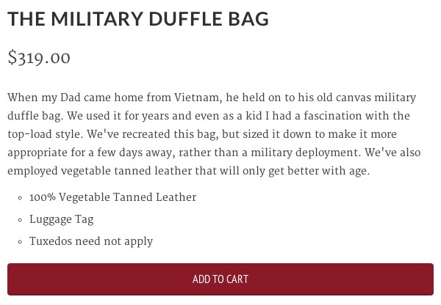Click the word employed in the last sentence
This screenshot has width=441, height=305.
click(32, 171)
